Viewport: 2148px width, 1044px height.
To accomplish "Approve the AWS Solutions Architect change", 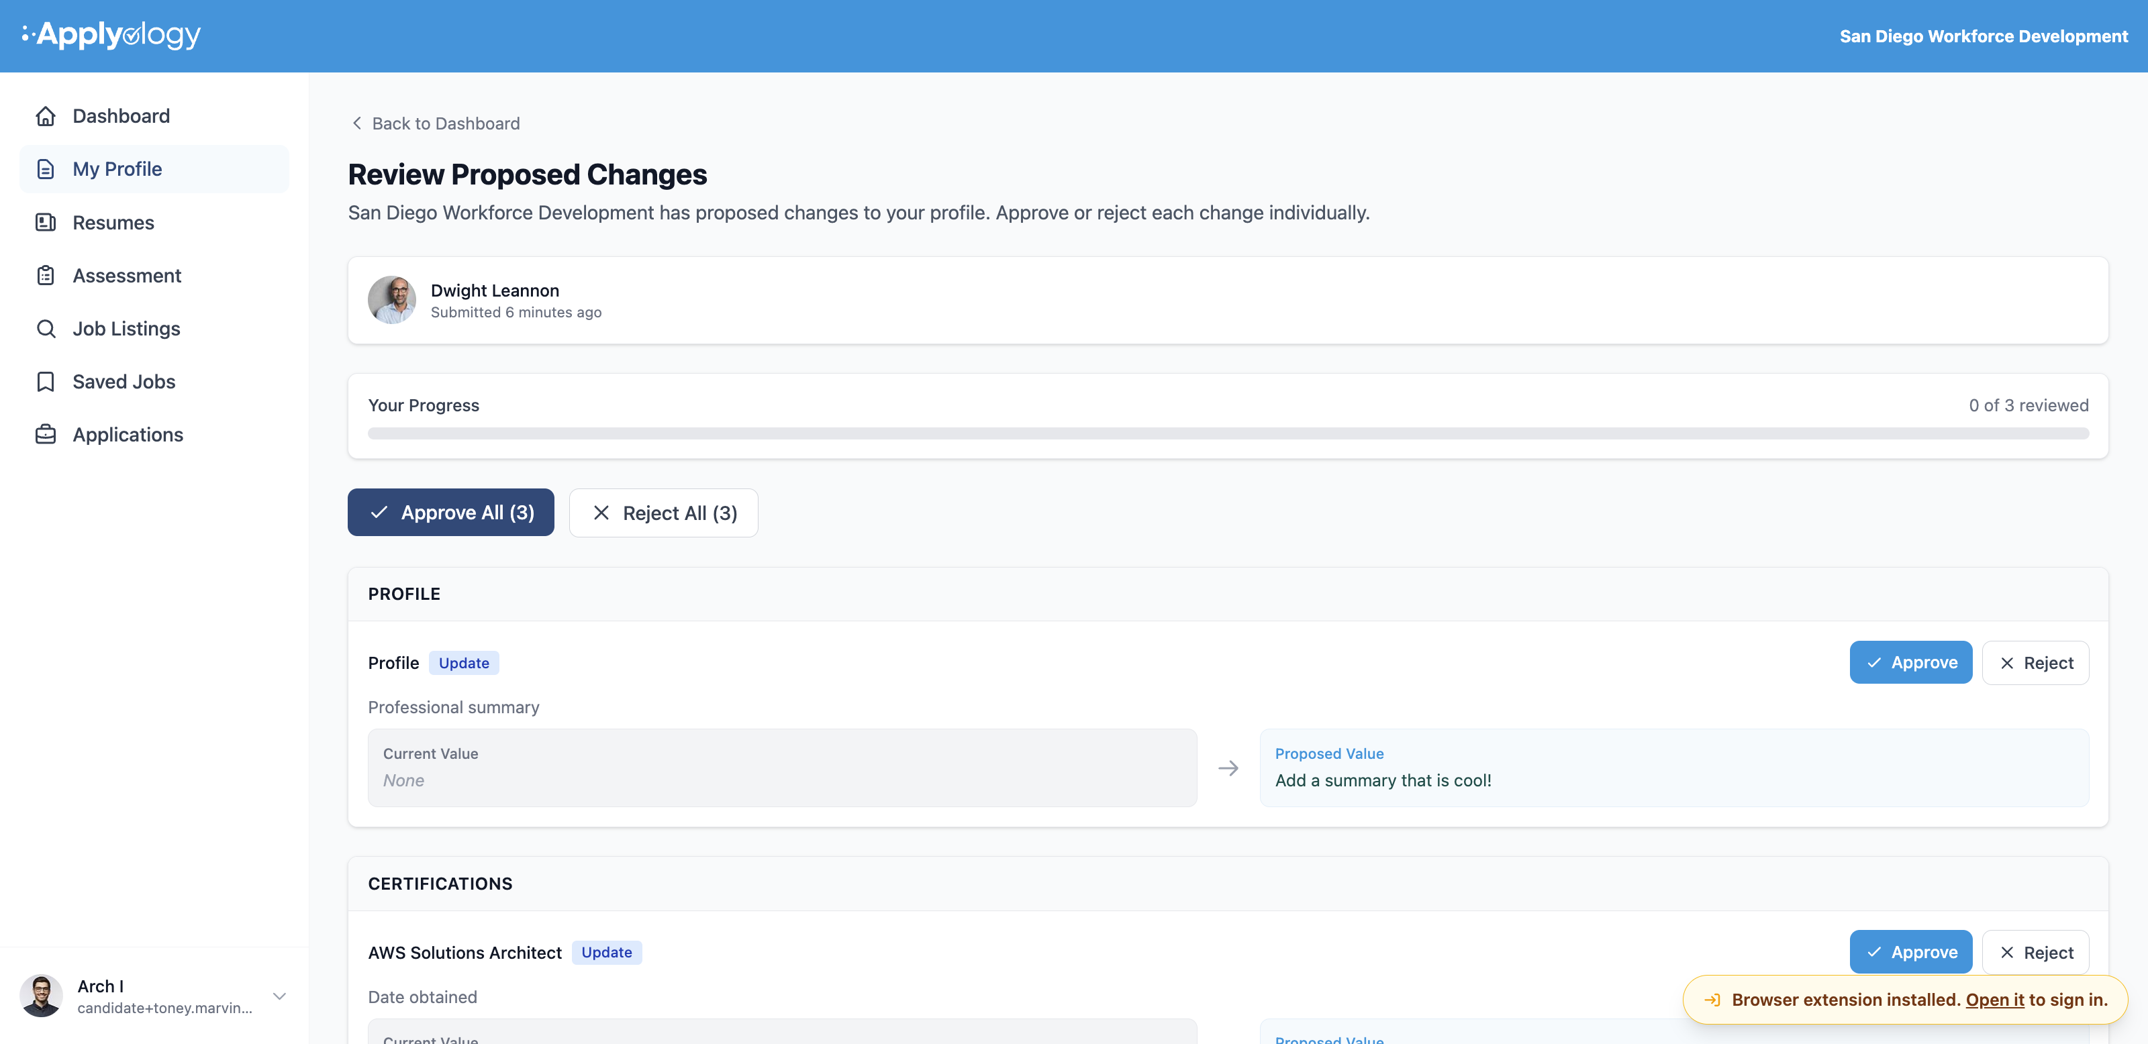I will pyautogui.click(x=1910, y=951).
